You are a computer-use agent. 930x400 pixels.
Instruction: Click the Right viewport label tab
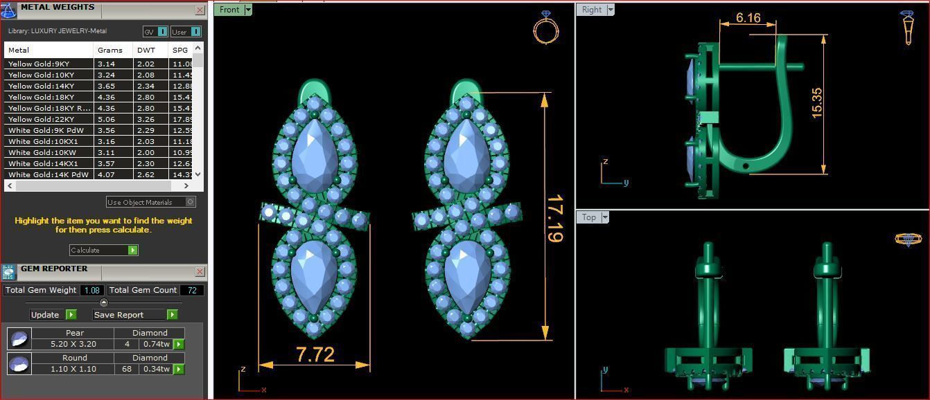(592, 10)
